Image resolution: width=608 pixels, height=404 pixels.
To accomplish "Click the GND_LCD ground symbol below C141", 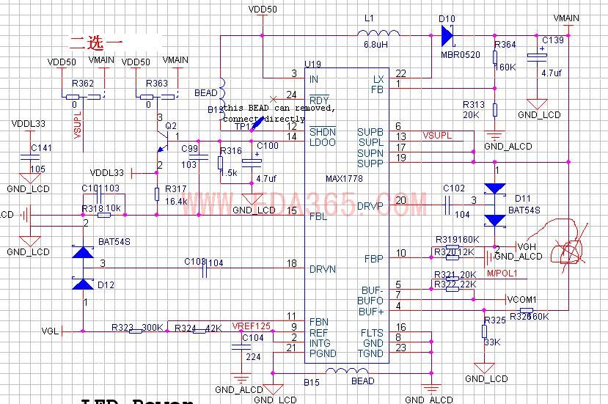I will tap(30, 178).
